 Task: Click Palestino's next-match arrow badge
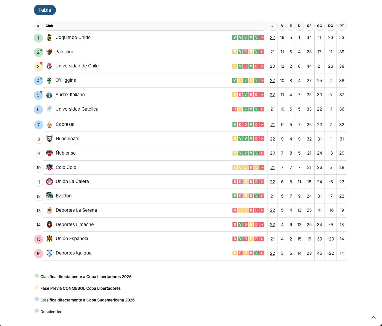[262, 52]
